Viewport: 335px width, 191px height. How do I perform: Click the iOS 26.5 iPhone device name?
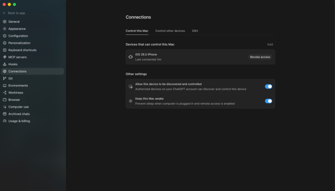(146, 55)
